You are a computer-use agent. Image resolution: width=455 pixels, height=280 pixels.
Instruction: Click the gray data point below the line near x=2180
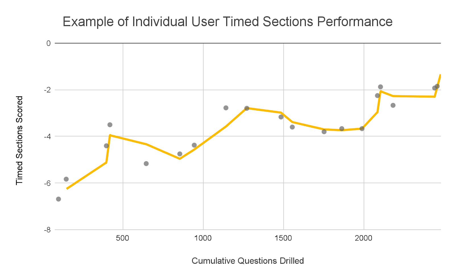coord(393,105)
